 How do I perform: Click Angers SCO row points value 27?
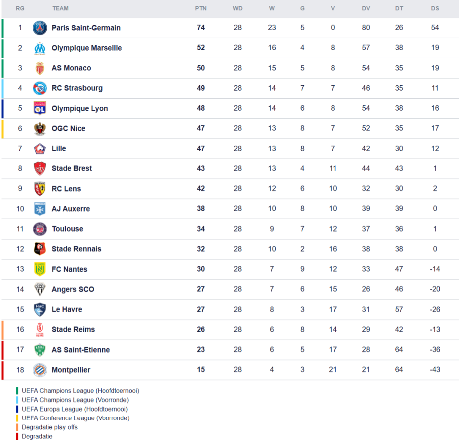[200, 289]
